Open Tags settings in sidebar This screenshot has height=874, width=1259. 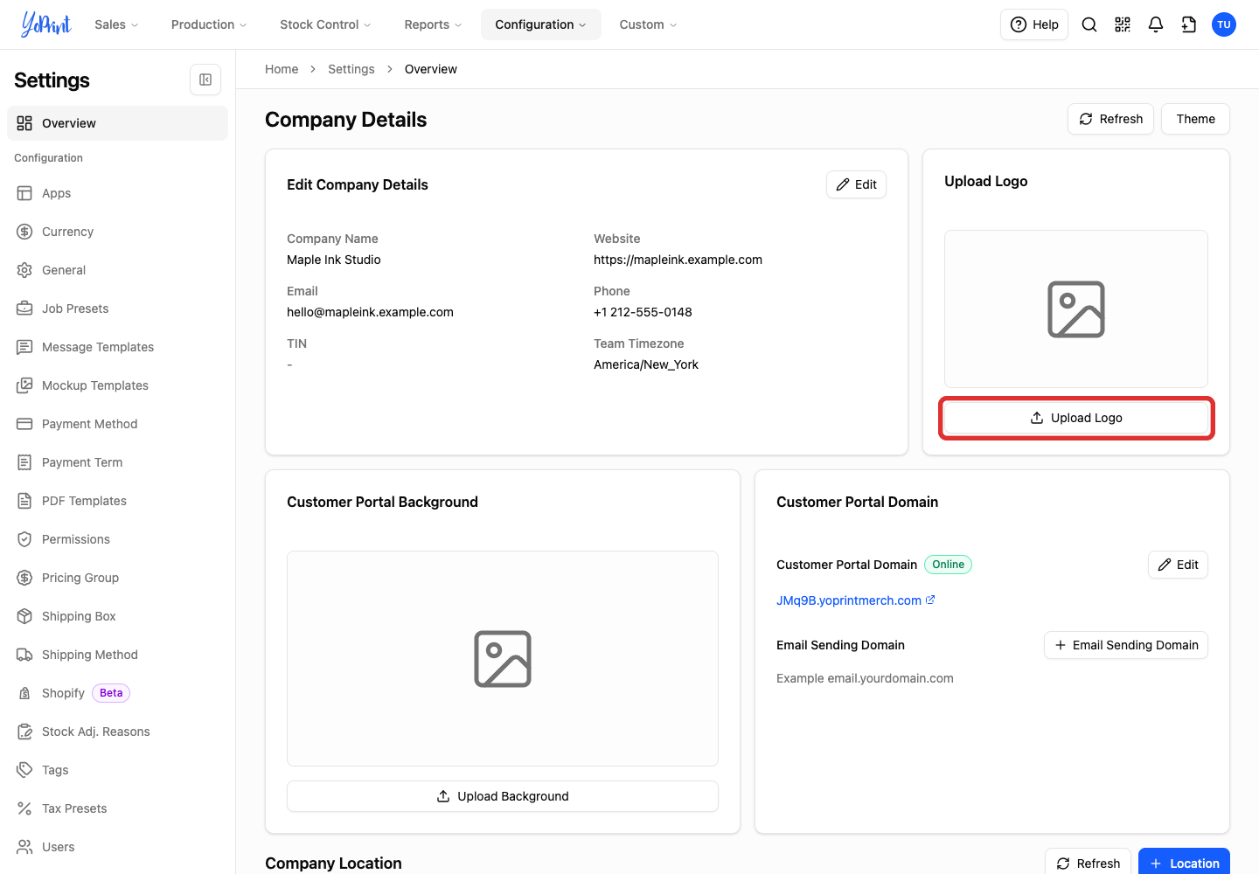(117, 770)
